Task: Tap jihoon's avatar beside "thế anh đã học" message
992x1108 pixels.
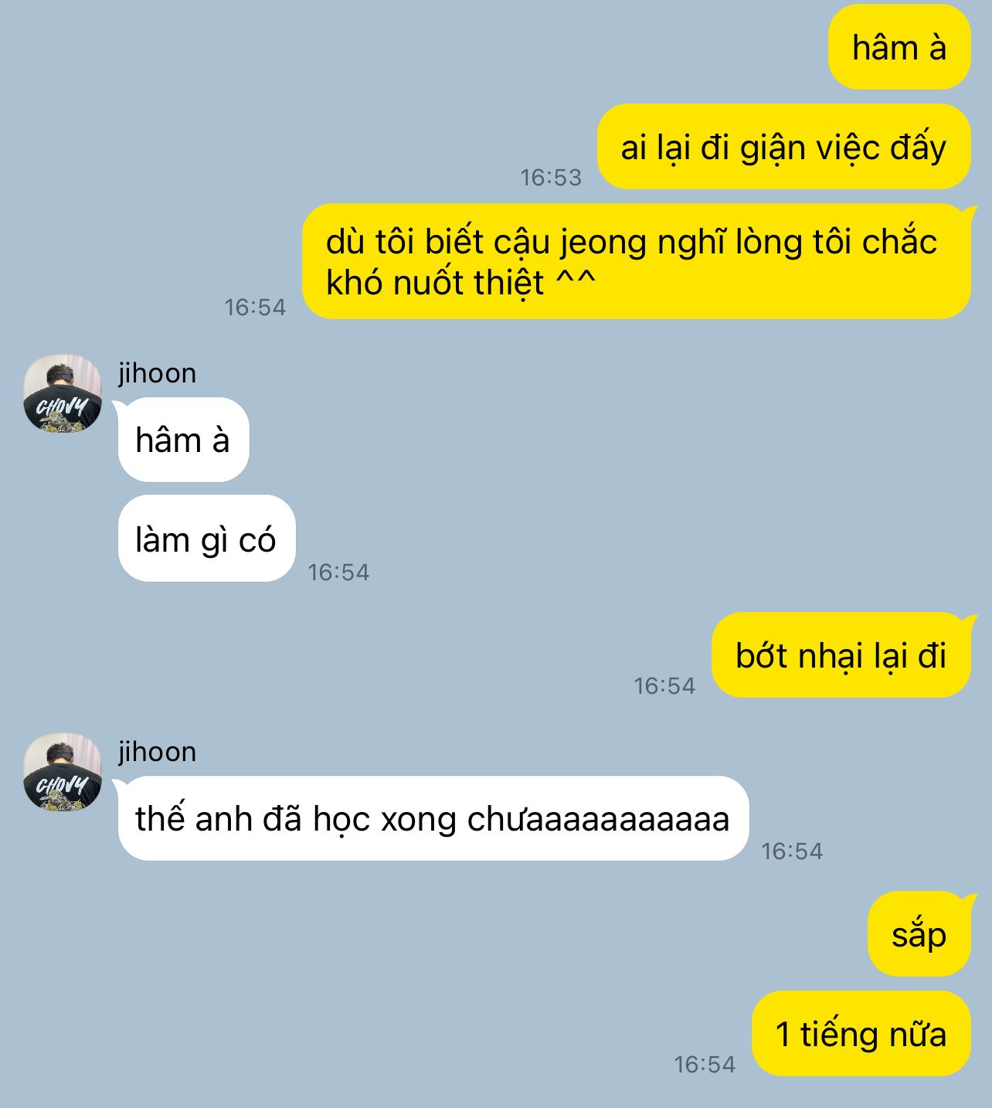Action: click(x=63, y=772)
